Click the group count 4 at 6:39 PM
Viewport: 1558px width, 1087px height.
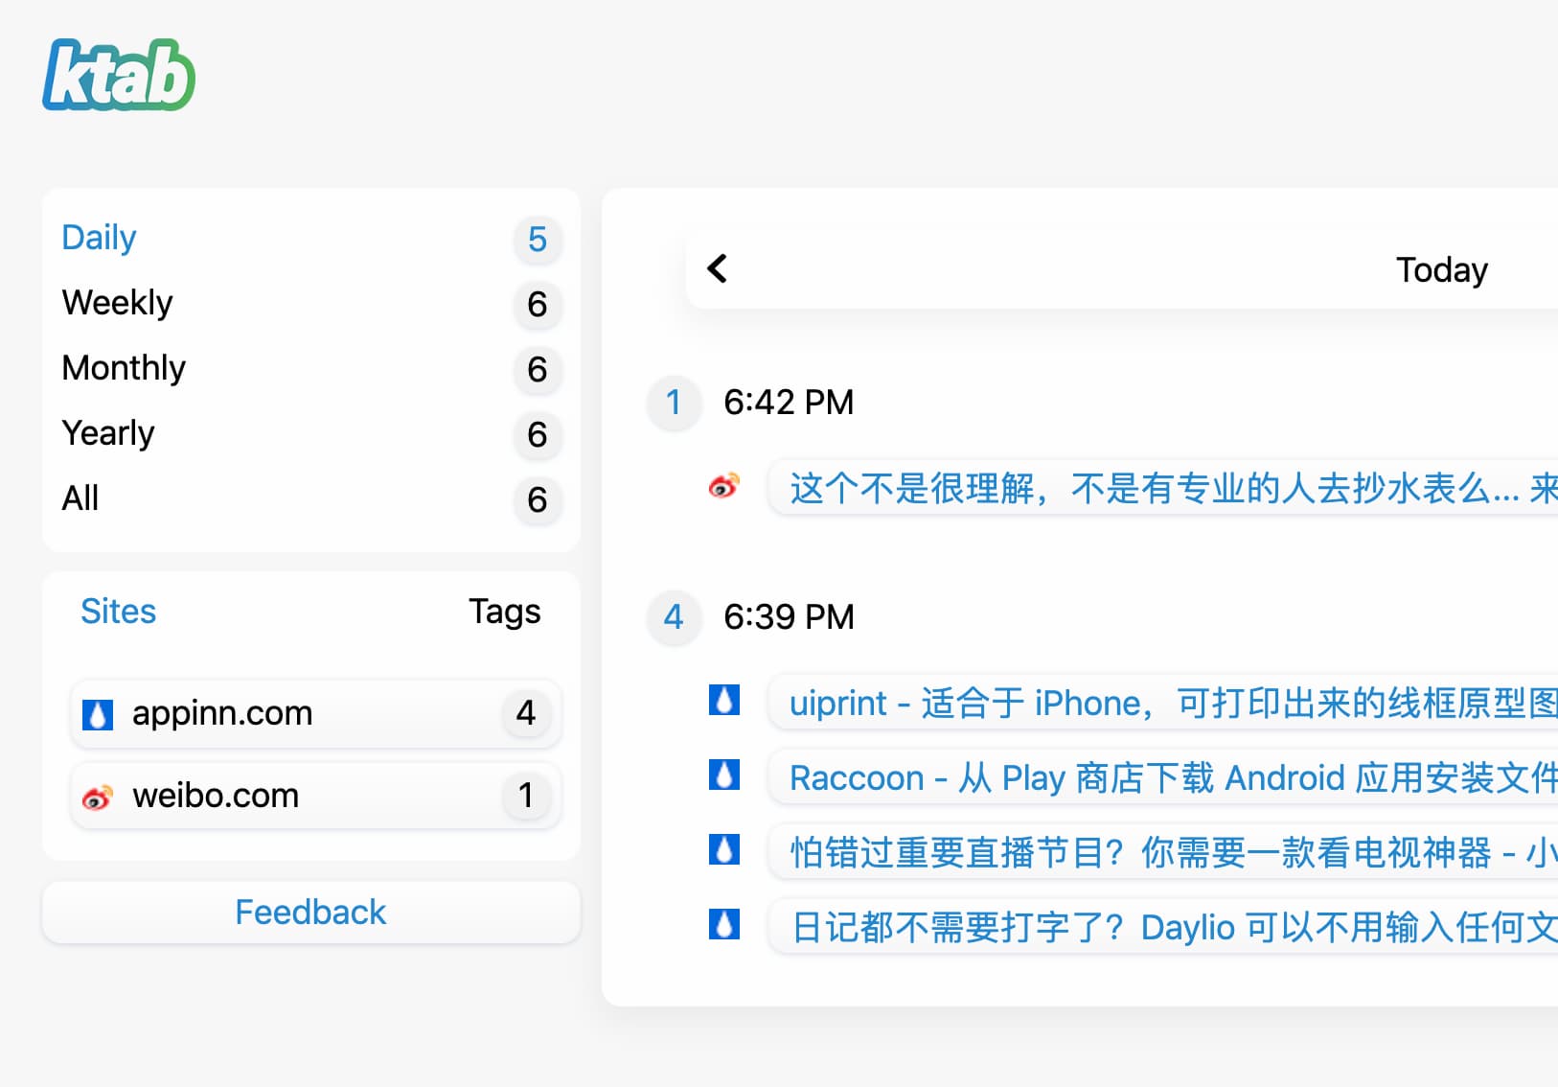click(675, 617)
